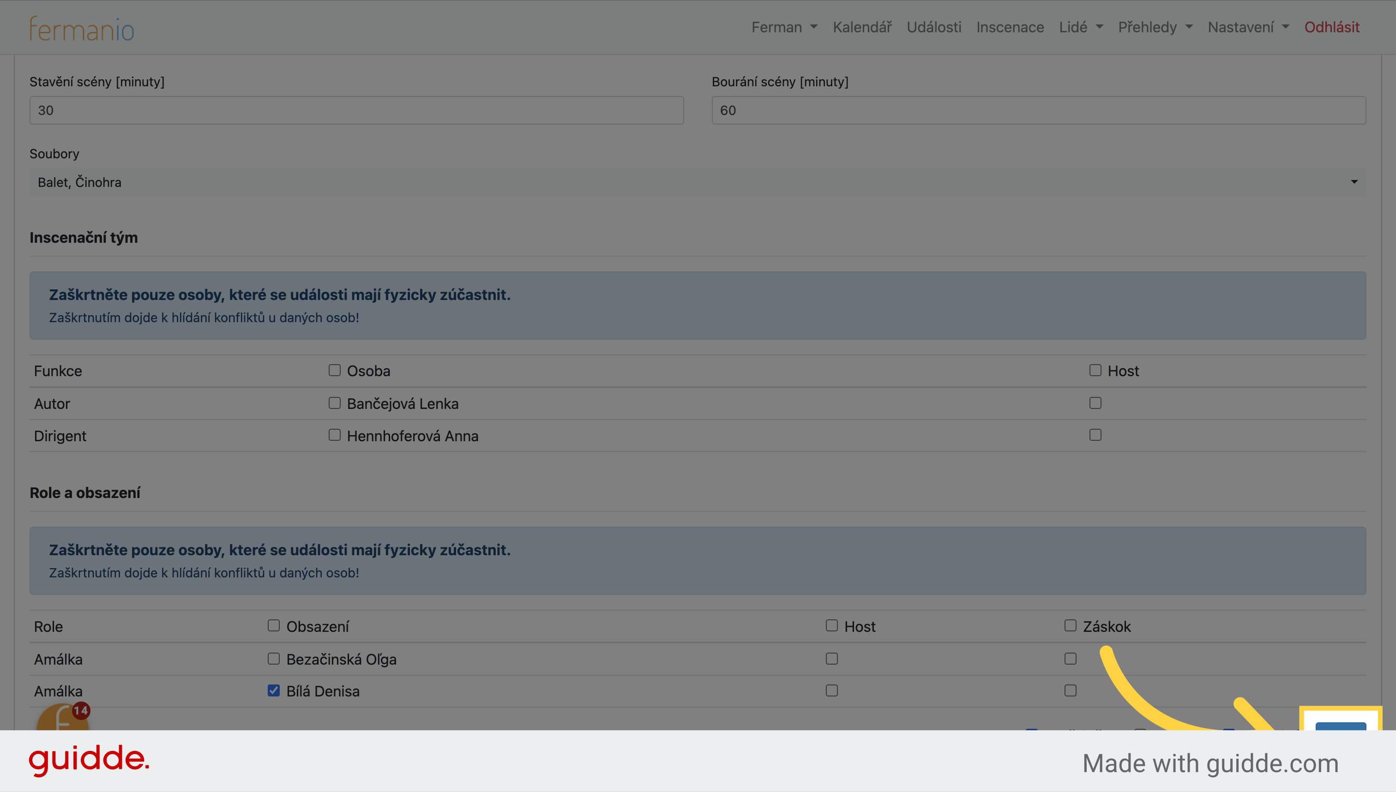1396x792 pixels.
Task: Click the Bílá Denisa name
Action: (x=323, y=691)
